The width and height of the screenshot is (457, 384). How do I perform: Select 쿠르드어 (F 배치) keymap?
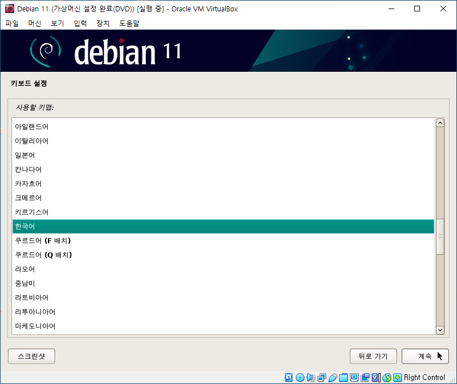tap(223, 240)
